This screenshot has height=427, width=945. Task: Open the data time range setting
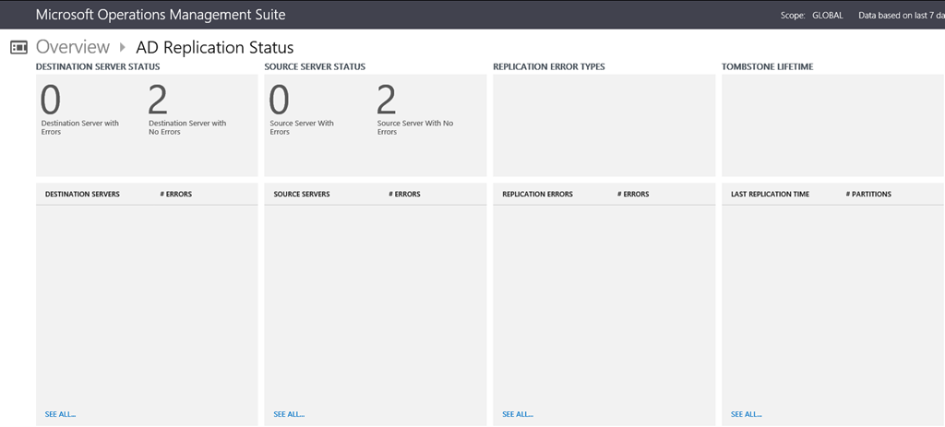[900, 16]
